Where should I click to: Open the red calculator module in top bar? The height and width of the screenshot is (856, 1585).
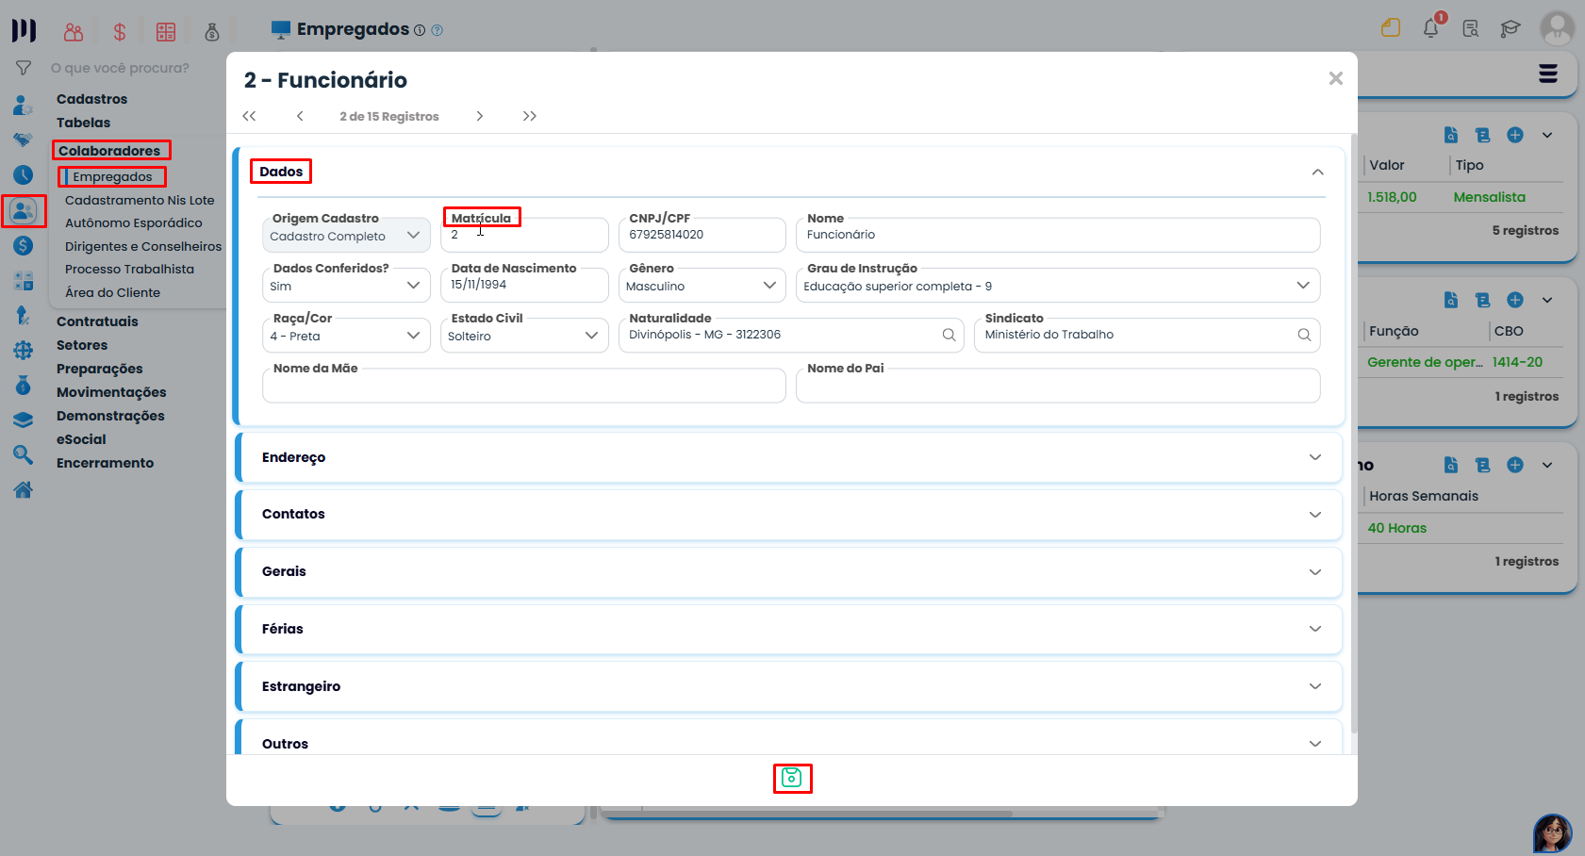pyautogui.click(x=166, y=32)
